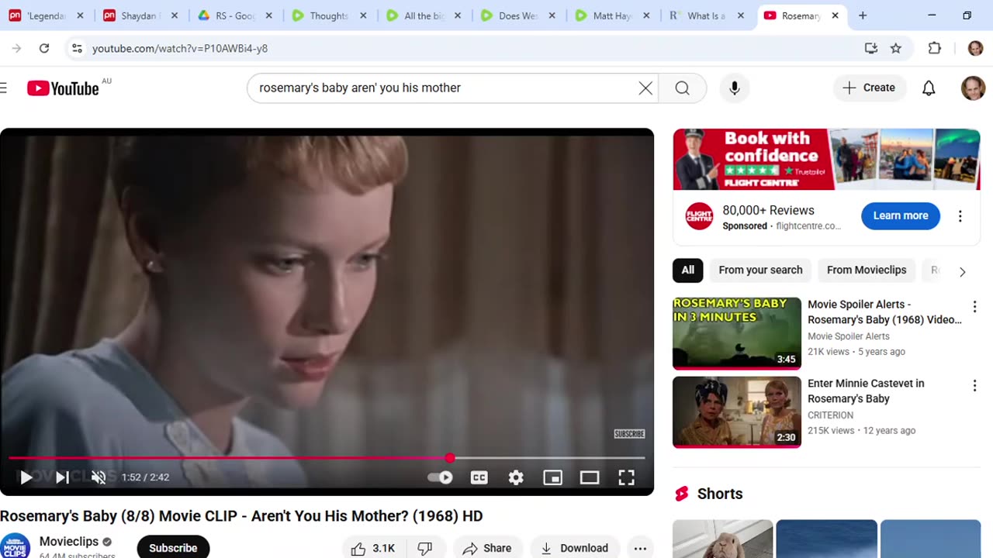The image size is (993, 558).
Task: Like the video (3.1K)
Action: pos(372,548)
